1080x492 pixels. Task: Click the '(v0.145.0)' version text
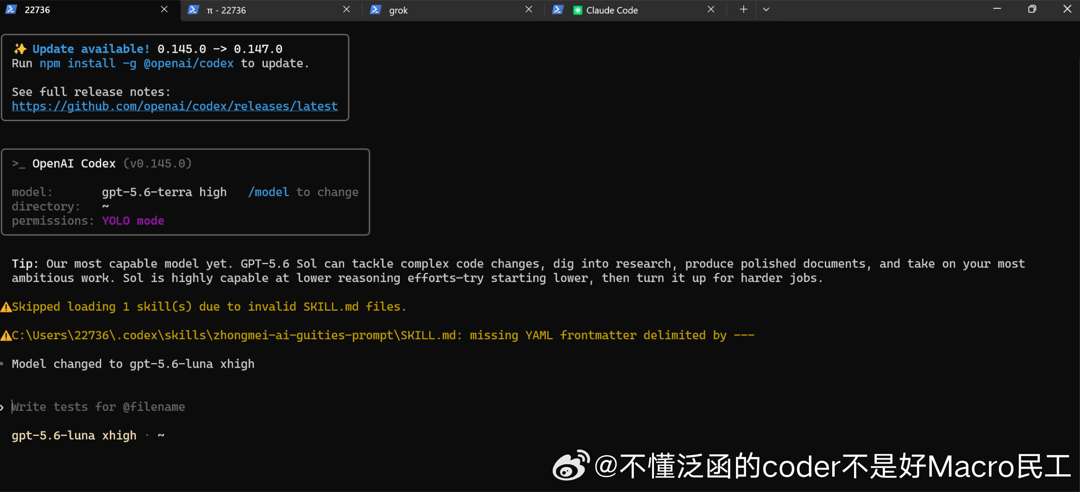tap(158, 164)
